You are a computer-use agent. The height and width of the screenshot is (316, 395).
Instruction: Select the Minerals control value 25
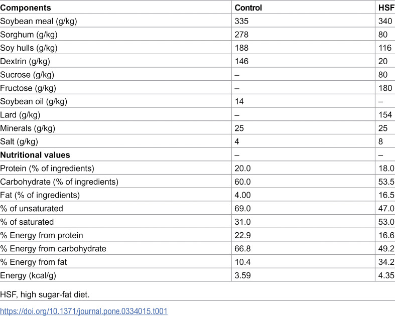point(239,128)
